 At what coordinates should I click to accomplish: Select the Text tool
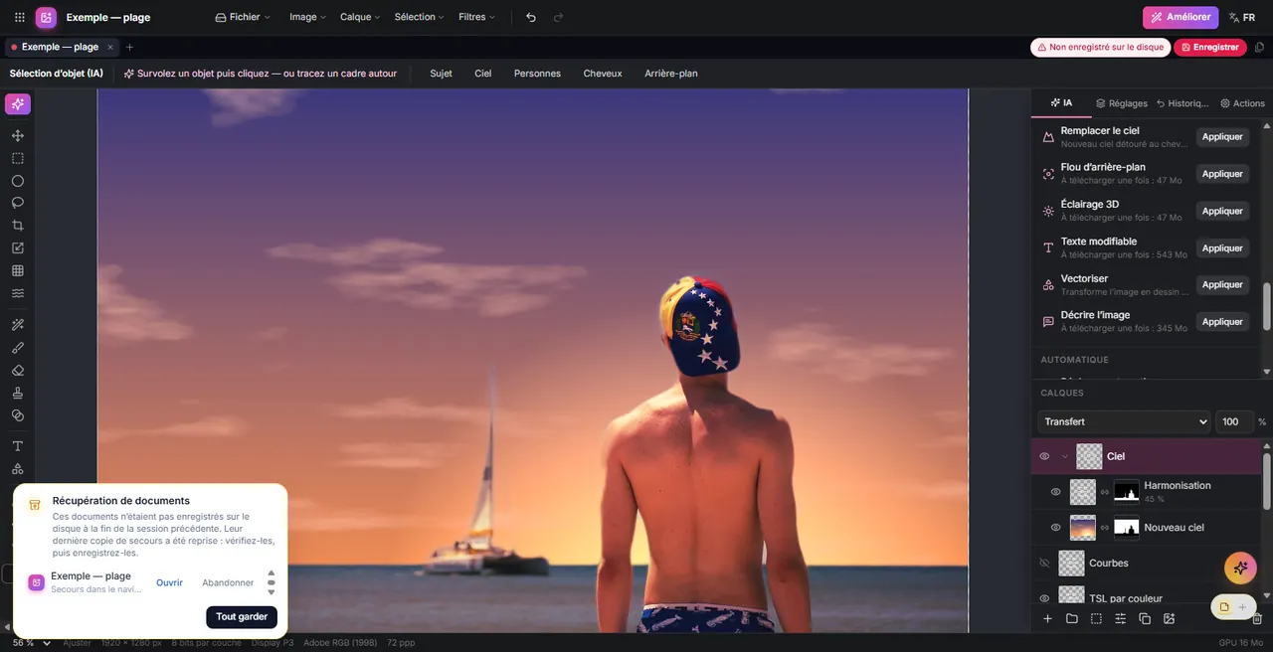coord(17,446)
